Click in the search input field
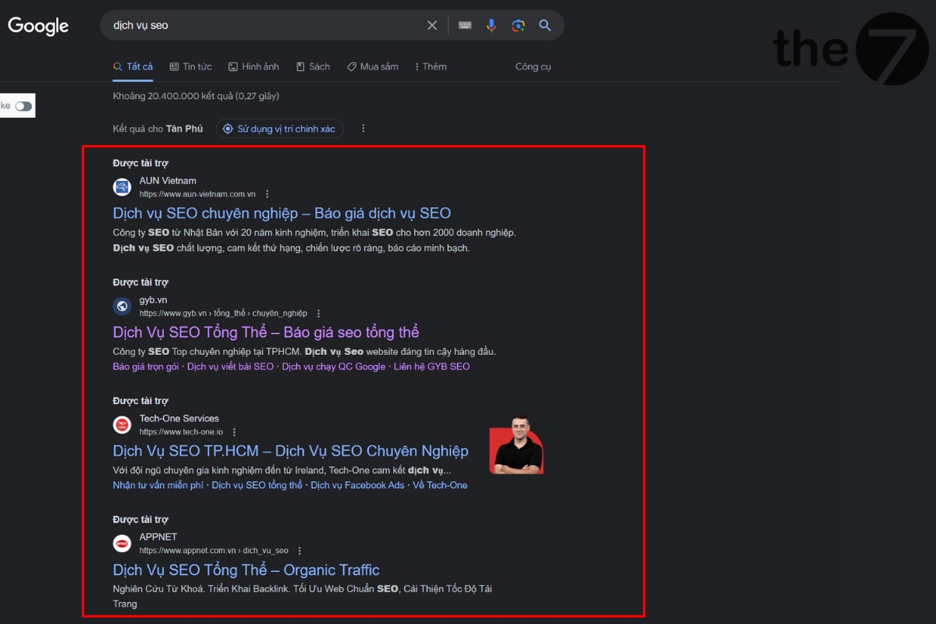The width and height of the screenshot is (936, 624). (x=265, y=26)
